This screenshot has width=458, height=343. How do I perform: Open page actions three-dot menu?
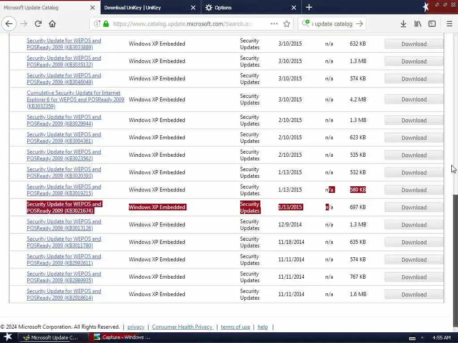pos(274,24)
